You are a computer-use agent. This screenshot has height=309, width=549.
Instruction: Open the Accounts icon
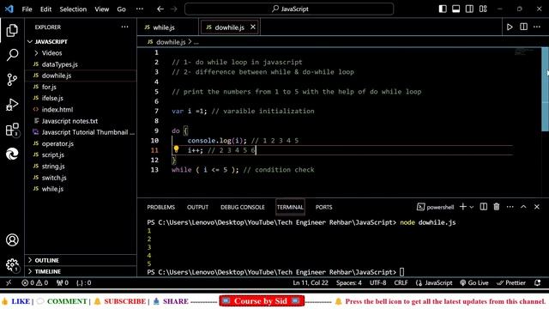pos(12,240)
